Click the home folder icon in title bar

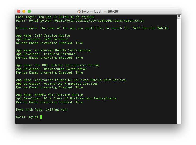click(x=79, y=11)
